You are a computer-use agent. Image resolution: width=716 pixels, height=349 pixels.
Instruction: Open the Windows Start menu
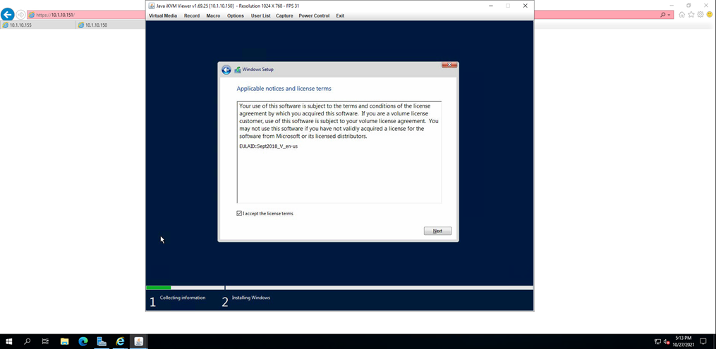[8, 341]
